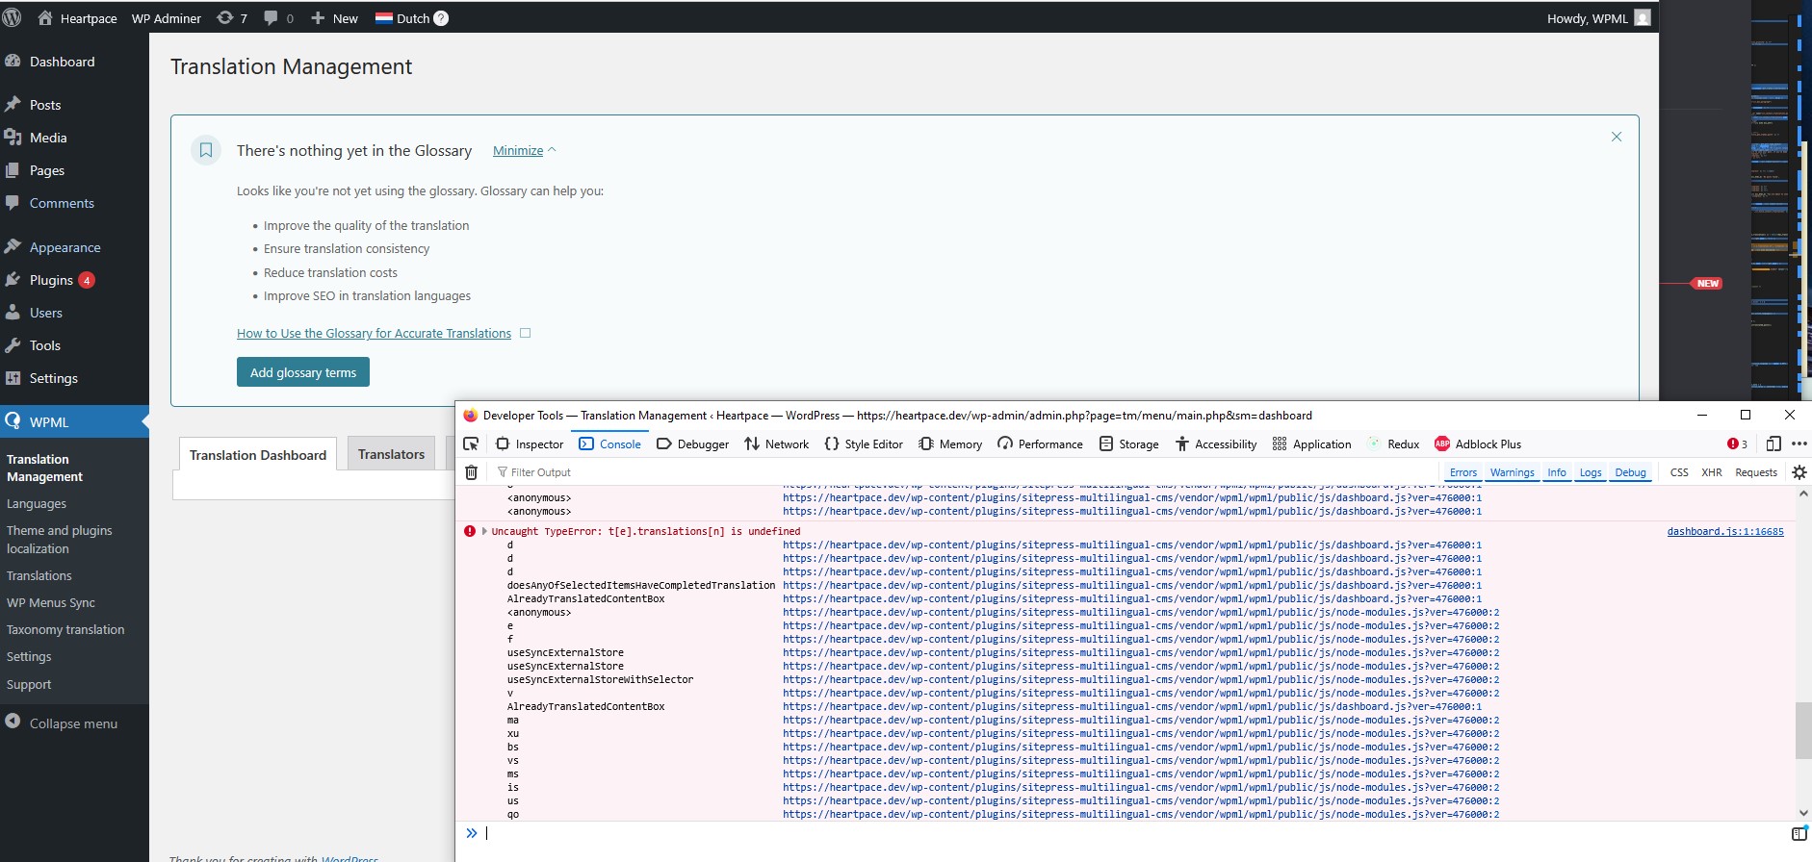The width and height of the screenshot is (1812, 862).
Task: Open the DevTools three-dot options menu
Action: (1799, 444)
